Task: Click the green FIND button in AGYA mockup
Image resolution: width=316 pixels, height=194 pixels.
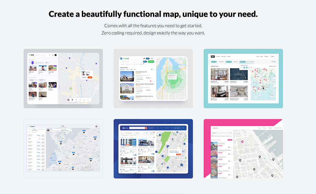Action: 151,62
